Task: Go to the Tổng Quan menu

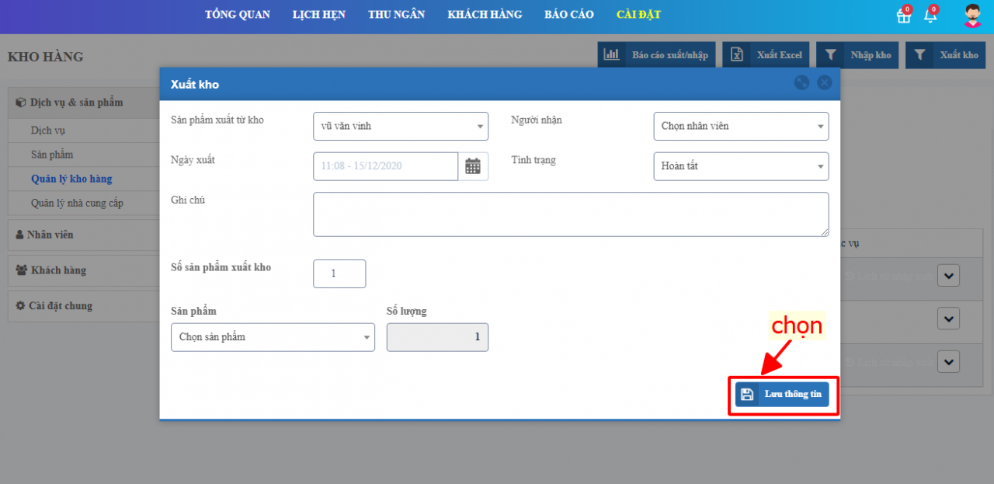Action: click(x=238, y=15)
